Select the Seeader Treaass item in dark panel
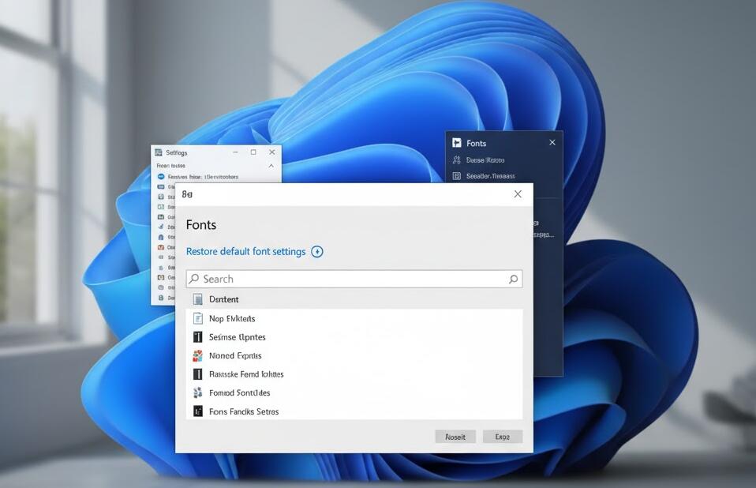Image resolution: width=756 pixels, height=488 pixels. pyautogui.click(x=489, y=176)
